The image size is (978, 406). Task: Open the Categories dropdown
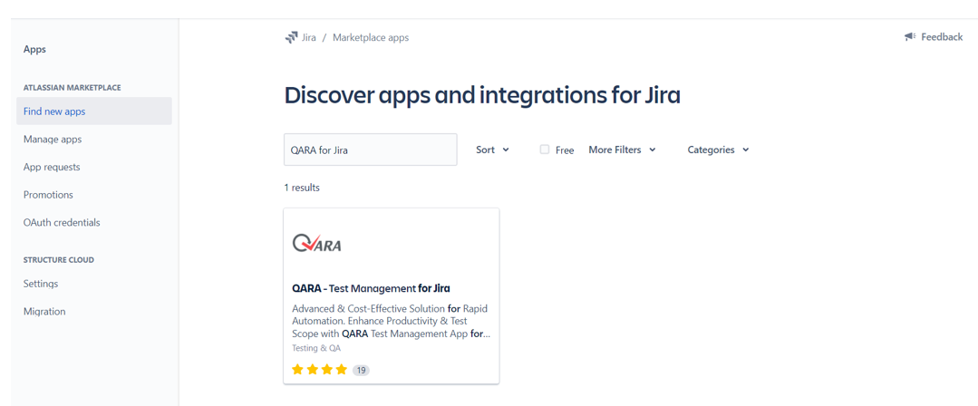coord(718,150)
